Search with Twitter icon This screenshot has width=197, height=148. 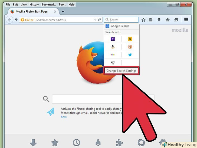coord(130,55)
